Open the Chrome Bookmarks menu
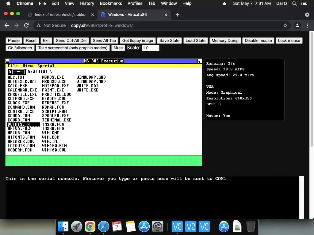 coord(111,3)
